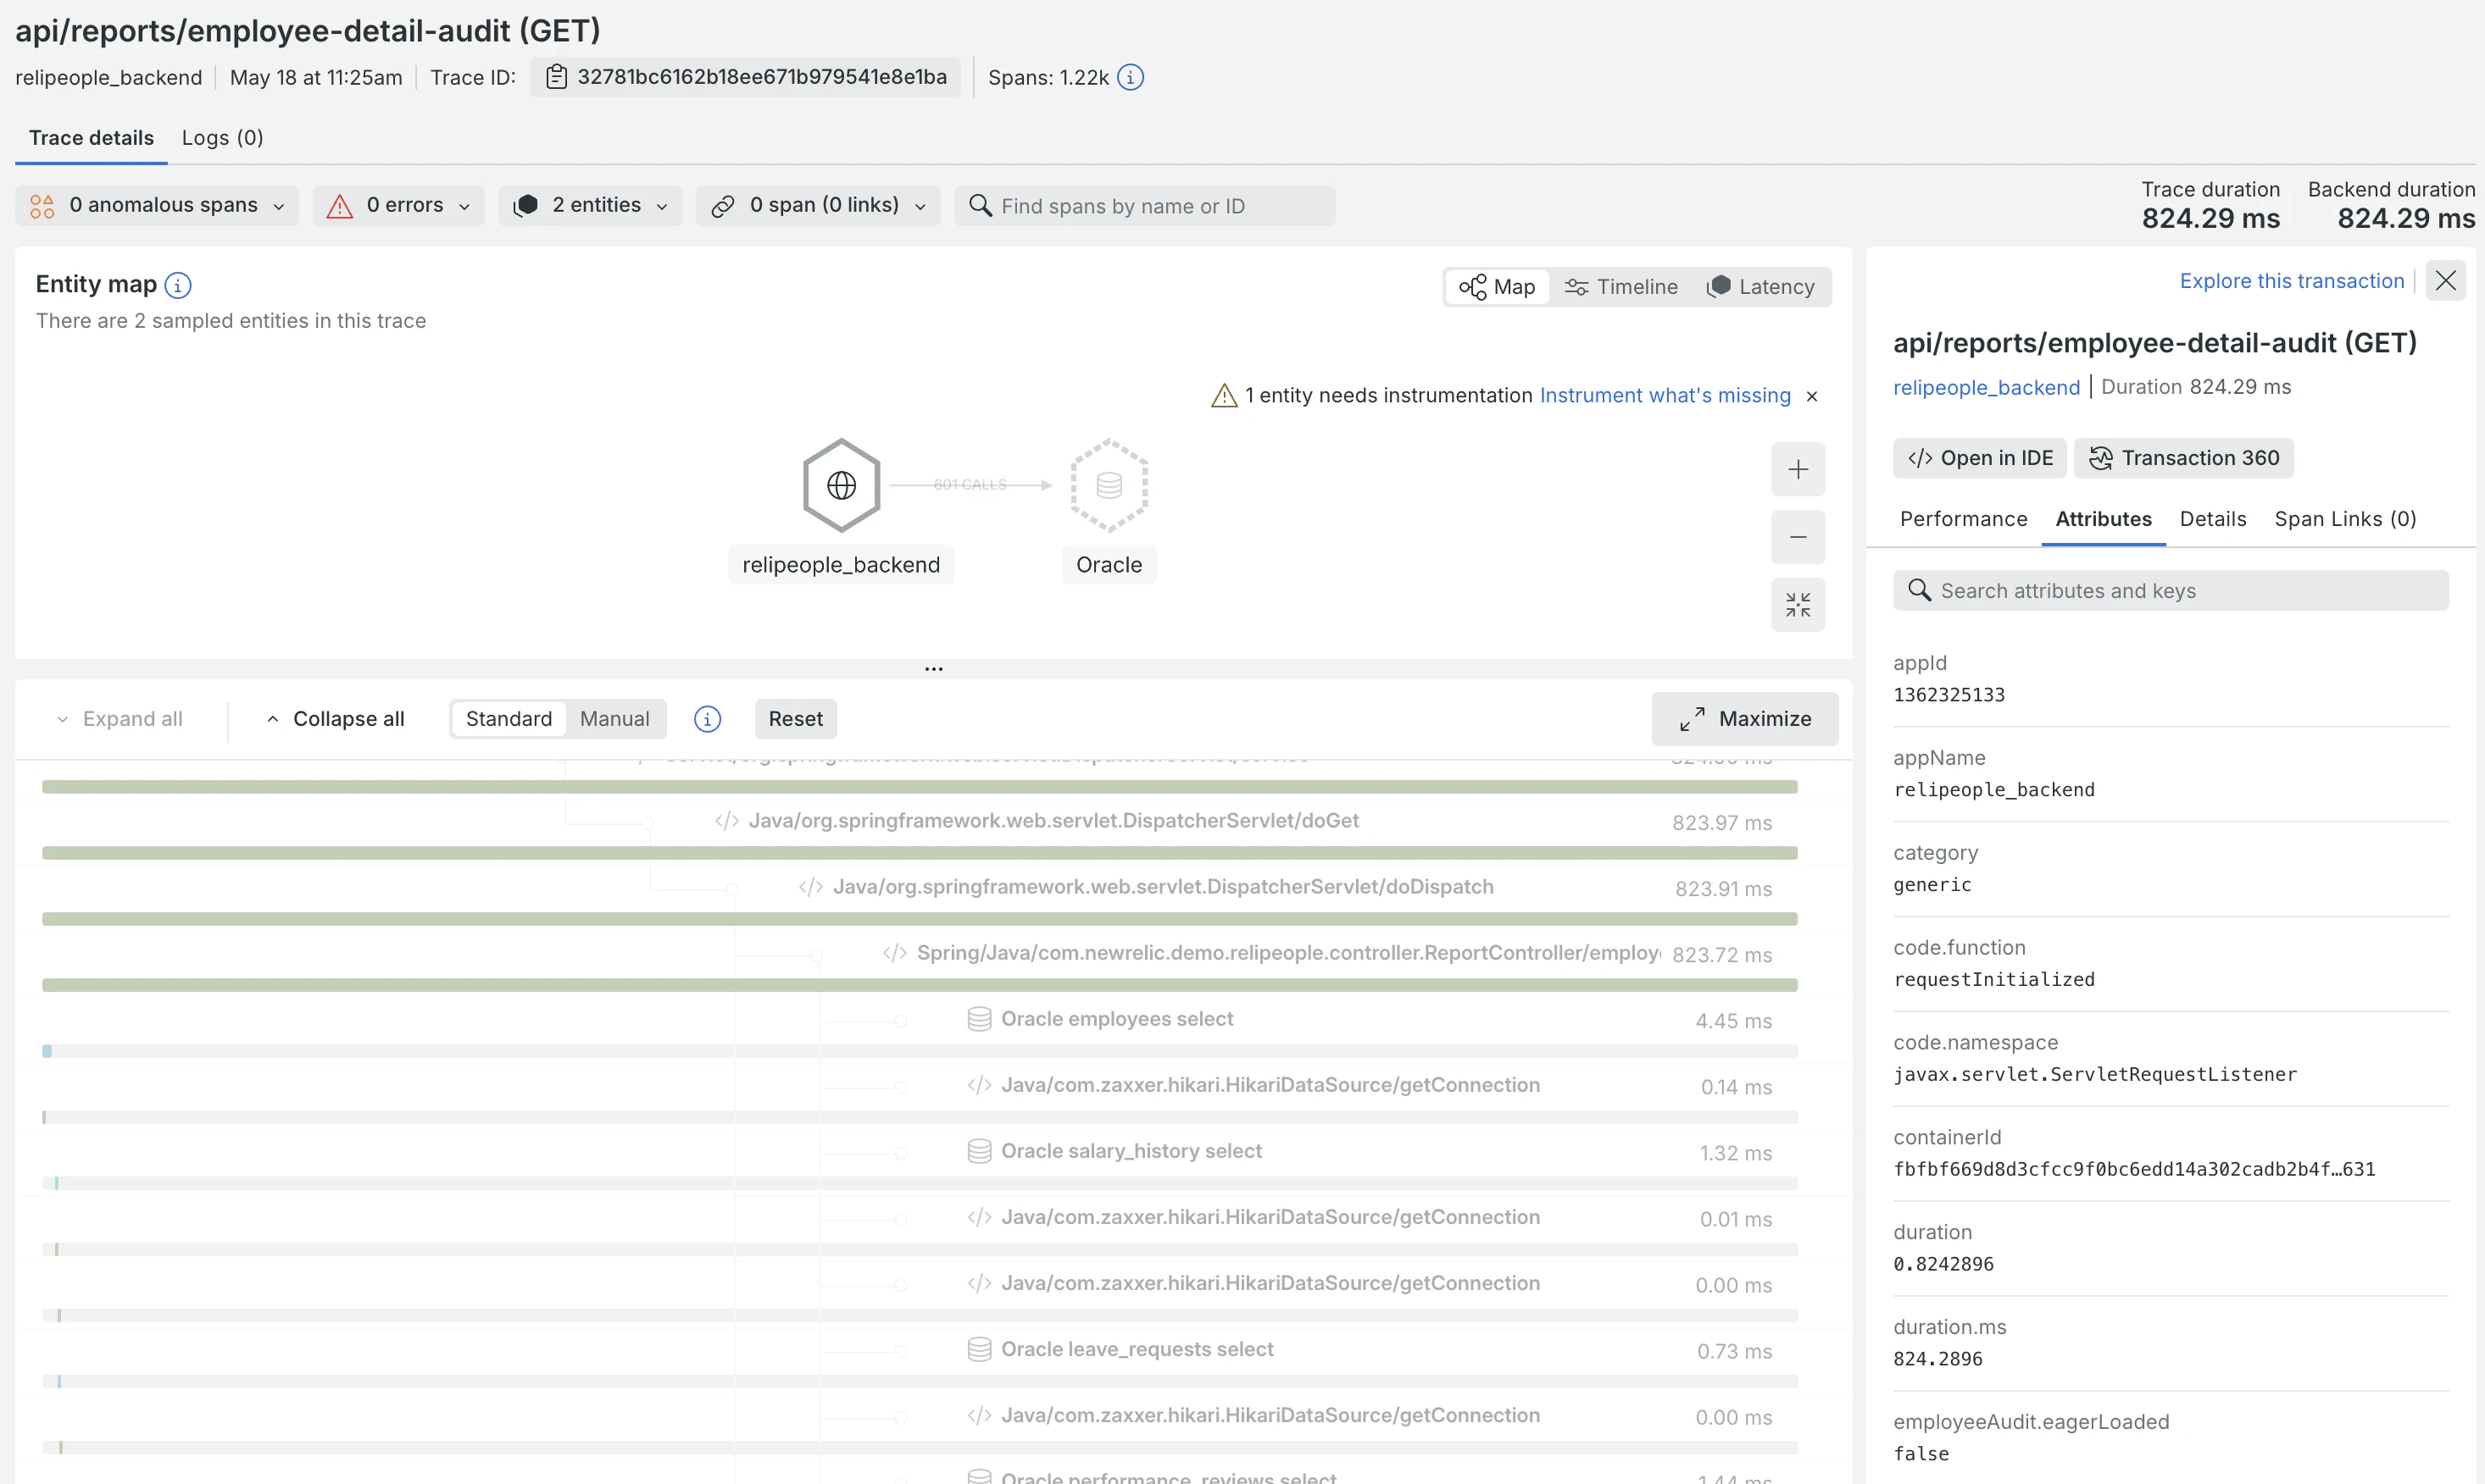
Task: Click the trace ID value chip
Action: pyautogui.click(x=745, y=77)
